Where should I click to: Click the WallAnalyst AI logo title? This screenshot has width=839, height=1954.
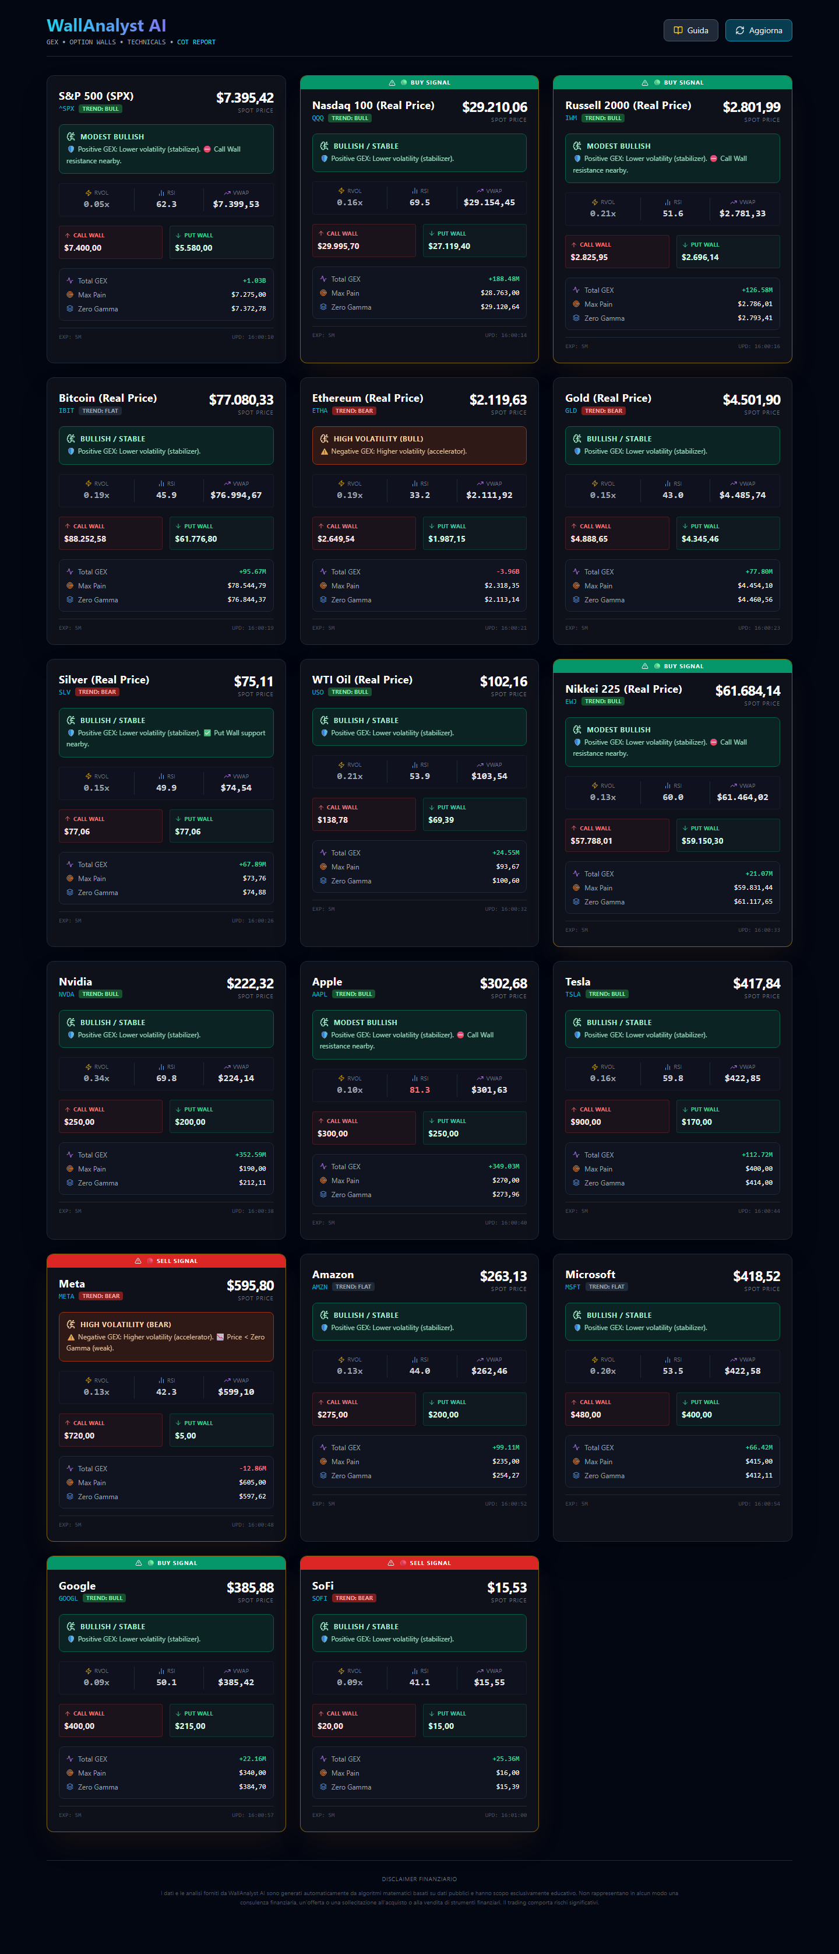tap(106, 26)
